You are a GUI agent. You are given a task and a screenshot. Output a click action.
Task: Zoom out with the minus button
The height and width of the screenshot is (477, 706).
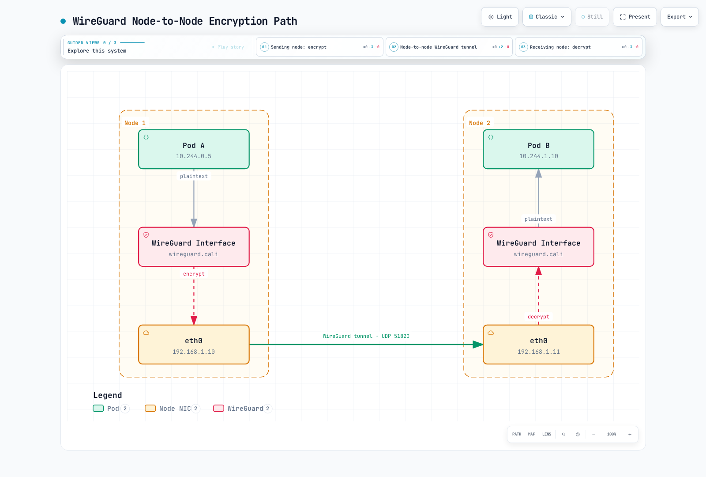593,434
